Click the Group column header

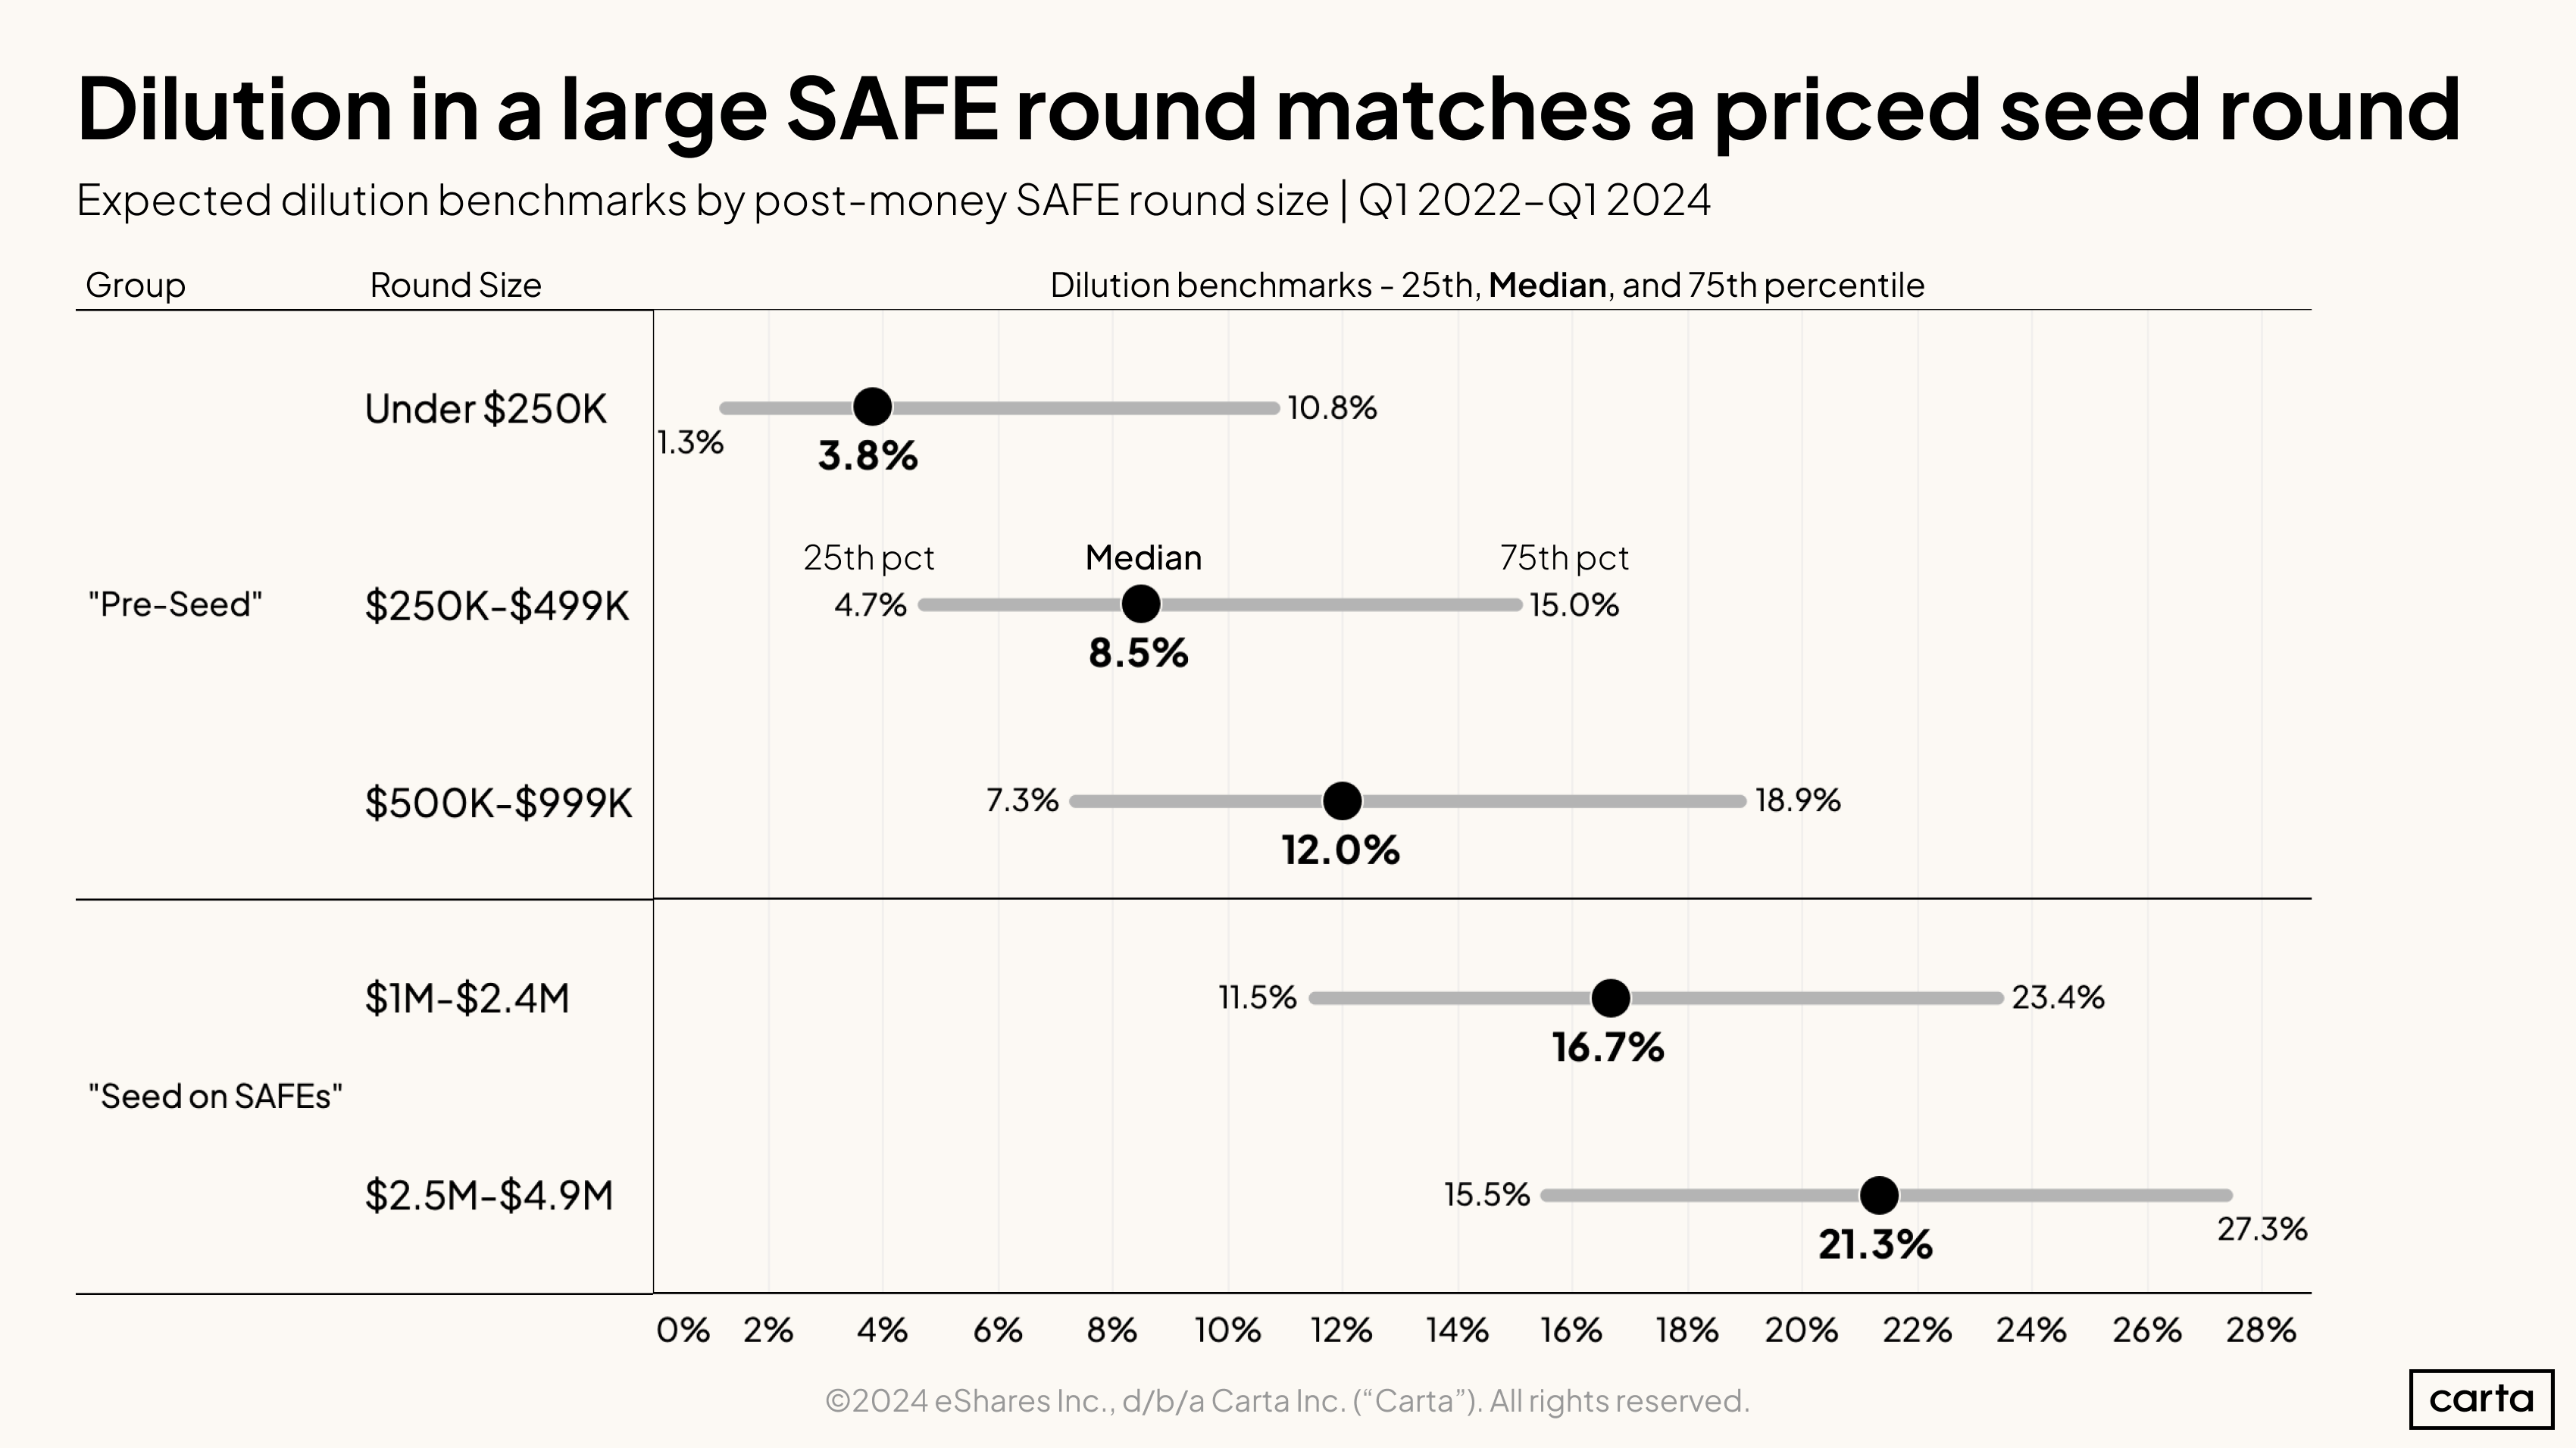[x=135, y=285]
